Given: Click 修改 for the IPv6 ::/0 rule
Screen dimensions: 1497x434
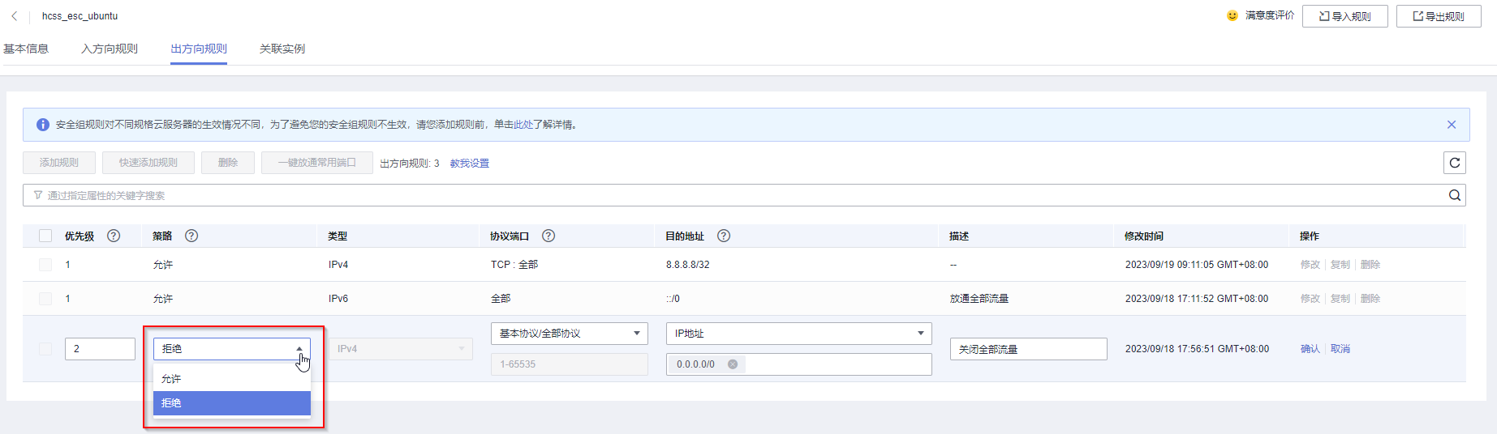Looking at the screenshot, I should click(x=1310, y=299).
